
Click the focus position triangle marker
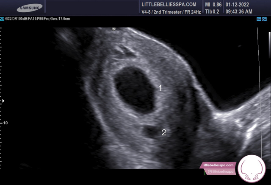coord(3,101)
